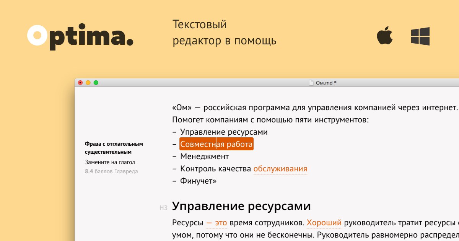The width and height of the screenshot is (459, 241).
Task: Click the underlined word "обслуживания"
Action: click(x=280, y=169)
